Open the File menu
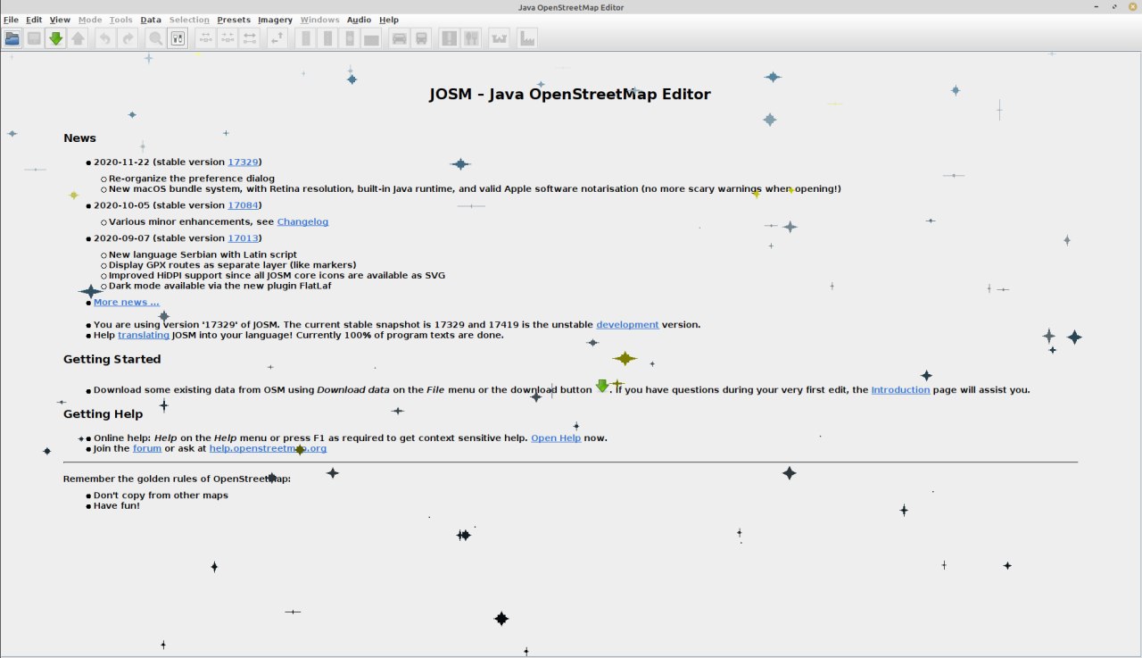This screenshot has width=1142, height=658. click(x=11, y=20)
